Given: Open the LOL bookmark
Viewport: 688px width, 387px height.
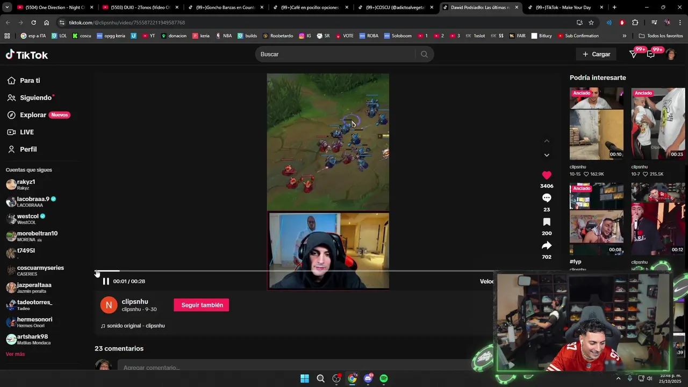Looking at the screenshot, I should [x=59, y=36].
